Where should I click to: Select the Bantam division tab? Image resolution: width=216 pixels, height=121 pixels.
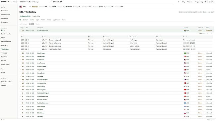(x=26, y=20)
